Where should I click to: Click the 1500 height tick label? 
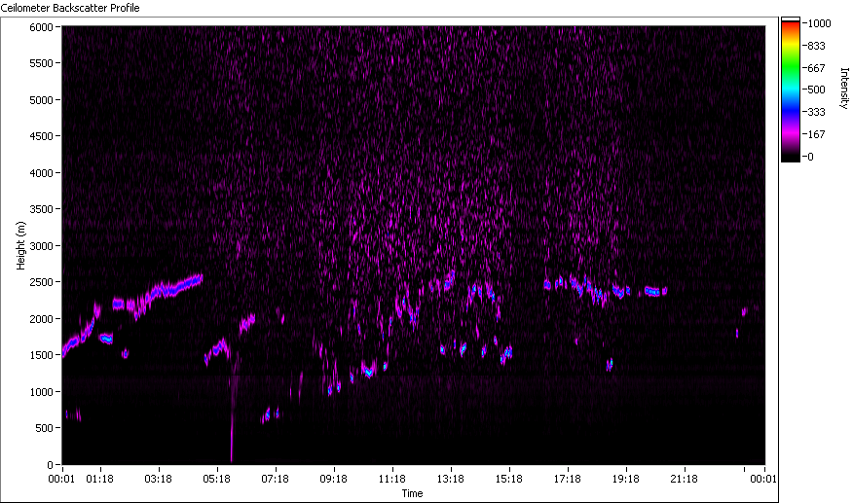coord(41,354)
